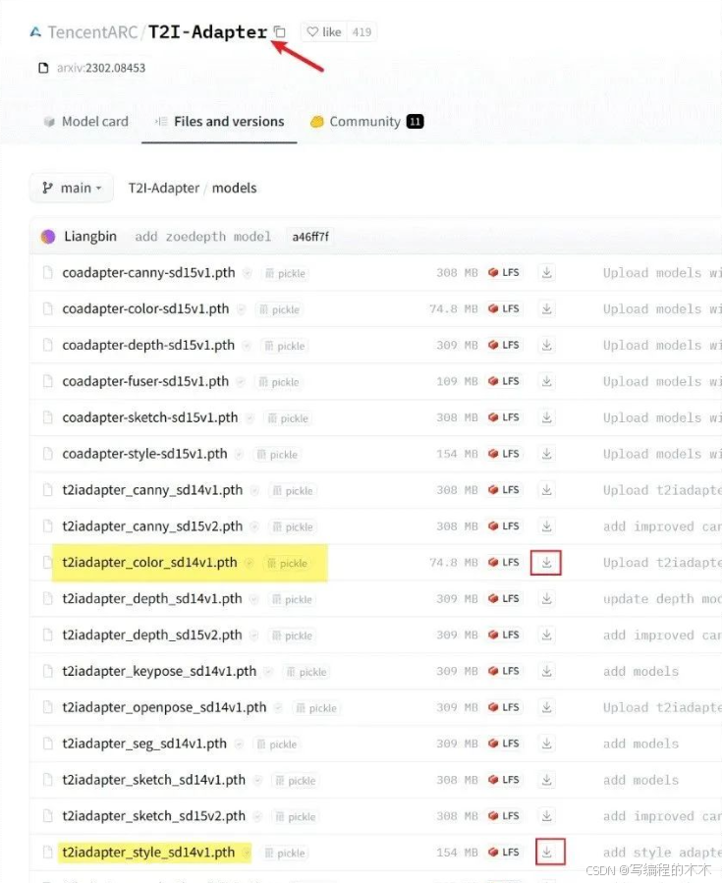This screenshot has width=722, height=883.
Task: Click pickle badge on t2iadapter_color_sd14v1.pth row
Action: [287, 563]
